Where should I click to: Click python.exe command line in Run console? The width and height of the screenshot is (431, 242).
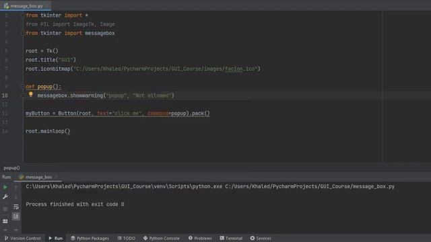tap(210, 187)
